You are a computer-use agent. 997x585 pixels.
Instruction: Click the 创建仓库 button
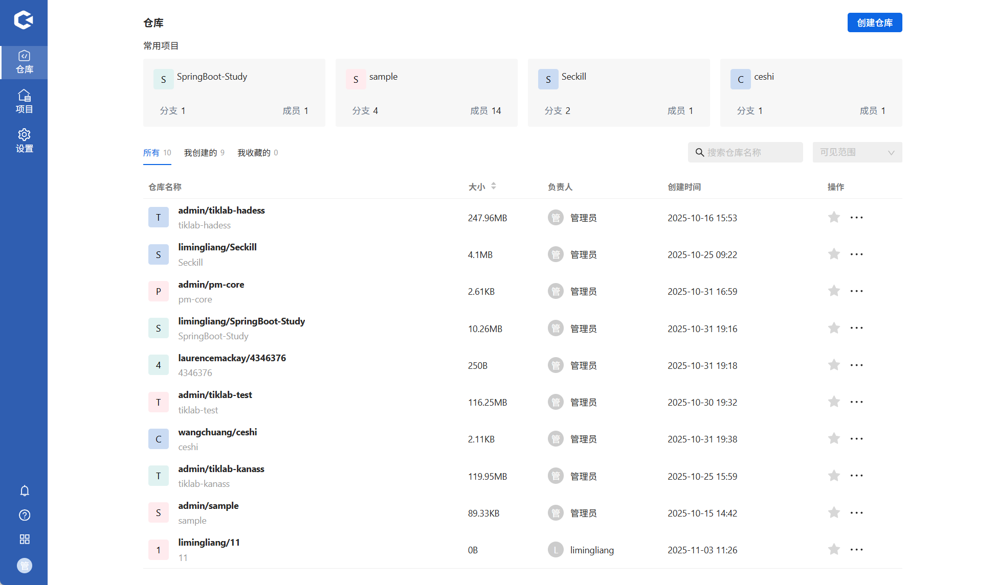coord(874,22)
